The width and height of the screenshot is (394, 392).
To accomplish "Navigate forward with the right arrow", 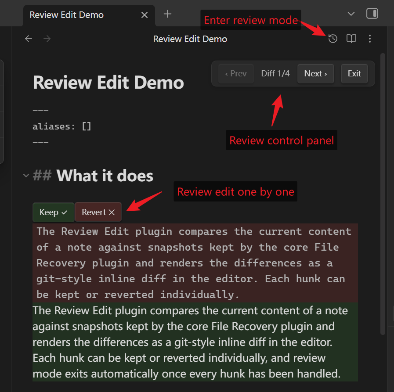I will [x=47, y=39].
